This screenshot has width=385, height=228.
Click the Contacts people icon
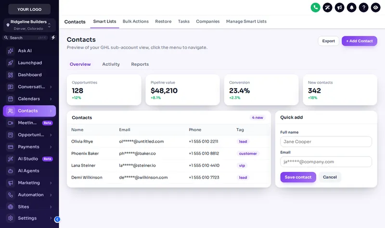point(11,111)
